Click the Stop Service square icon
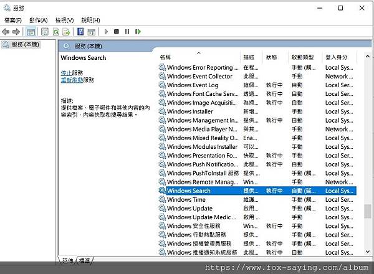Screen dimensions: 374x274 point(117,32)
